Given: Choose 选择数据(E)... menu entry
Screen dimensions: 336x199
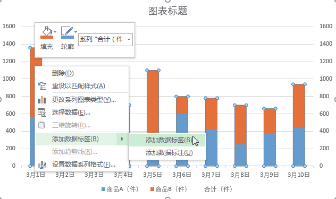Looking at the screenshot, I should (x=82, y=113).
